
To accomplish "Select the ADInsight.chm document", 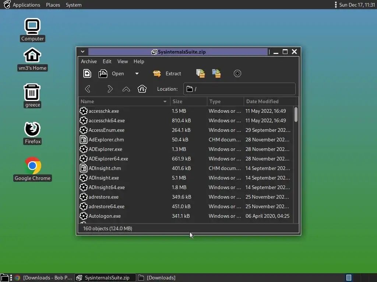I will (x=186, y=168).
